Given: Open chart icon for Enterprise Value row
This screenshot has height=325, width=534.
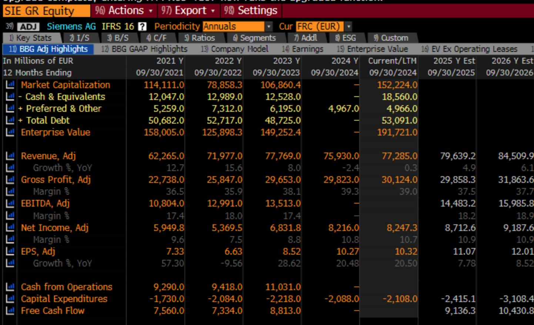Looking at the screenshot, I should point(10,132).
